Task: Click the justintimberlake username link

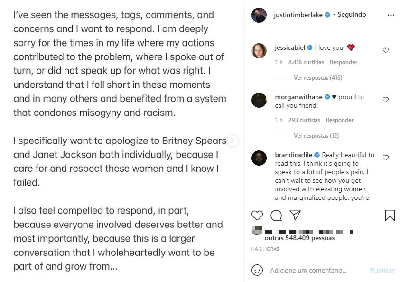Action: [298, 15]
